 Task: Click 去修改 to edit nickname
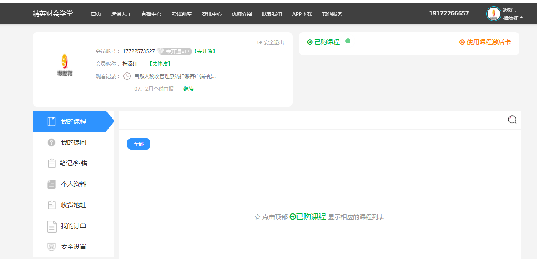(x=160, y=64)
